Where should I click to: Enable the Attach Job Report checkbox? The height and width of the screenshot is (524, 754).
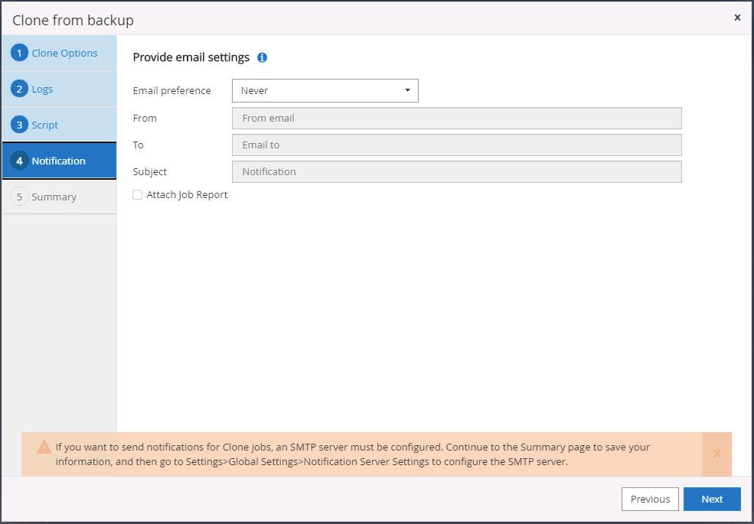coord(138,195)
